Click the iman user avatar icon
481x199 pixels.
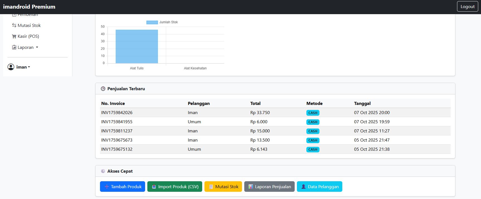[11, 67]
